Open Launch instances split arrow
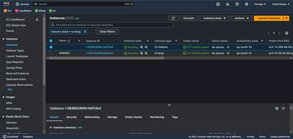 pos(286,18)
